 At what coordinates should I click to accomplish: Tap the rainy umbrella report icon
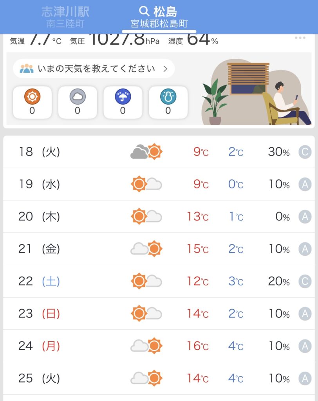[123, 97]
